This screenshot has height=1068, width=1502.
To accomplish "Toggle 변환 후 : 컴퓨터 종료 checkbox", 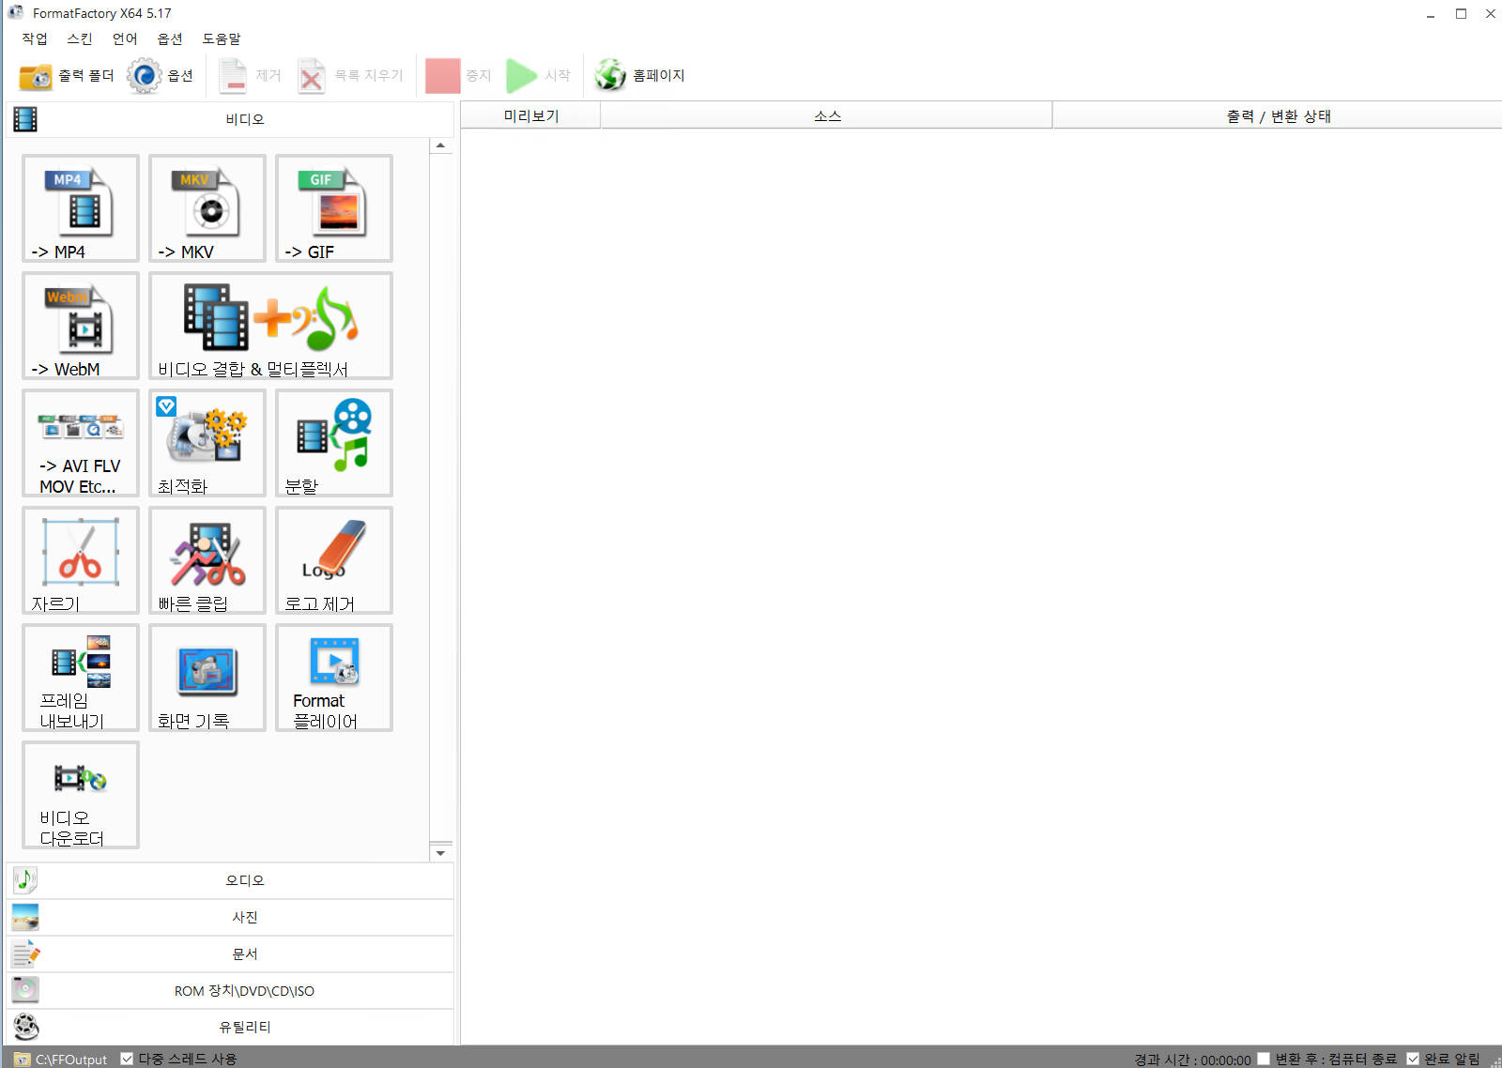I will [1264, 1059].
